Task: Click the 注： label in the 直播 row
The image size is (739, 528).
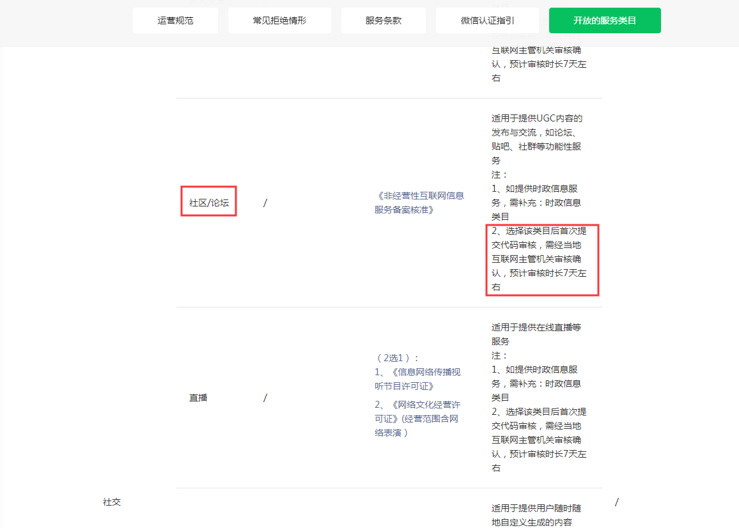Action: 499,355
